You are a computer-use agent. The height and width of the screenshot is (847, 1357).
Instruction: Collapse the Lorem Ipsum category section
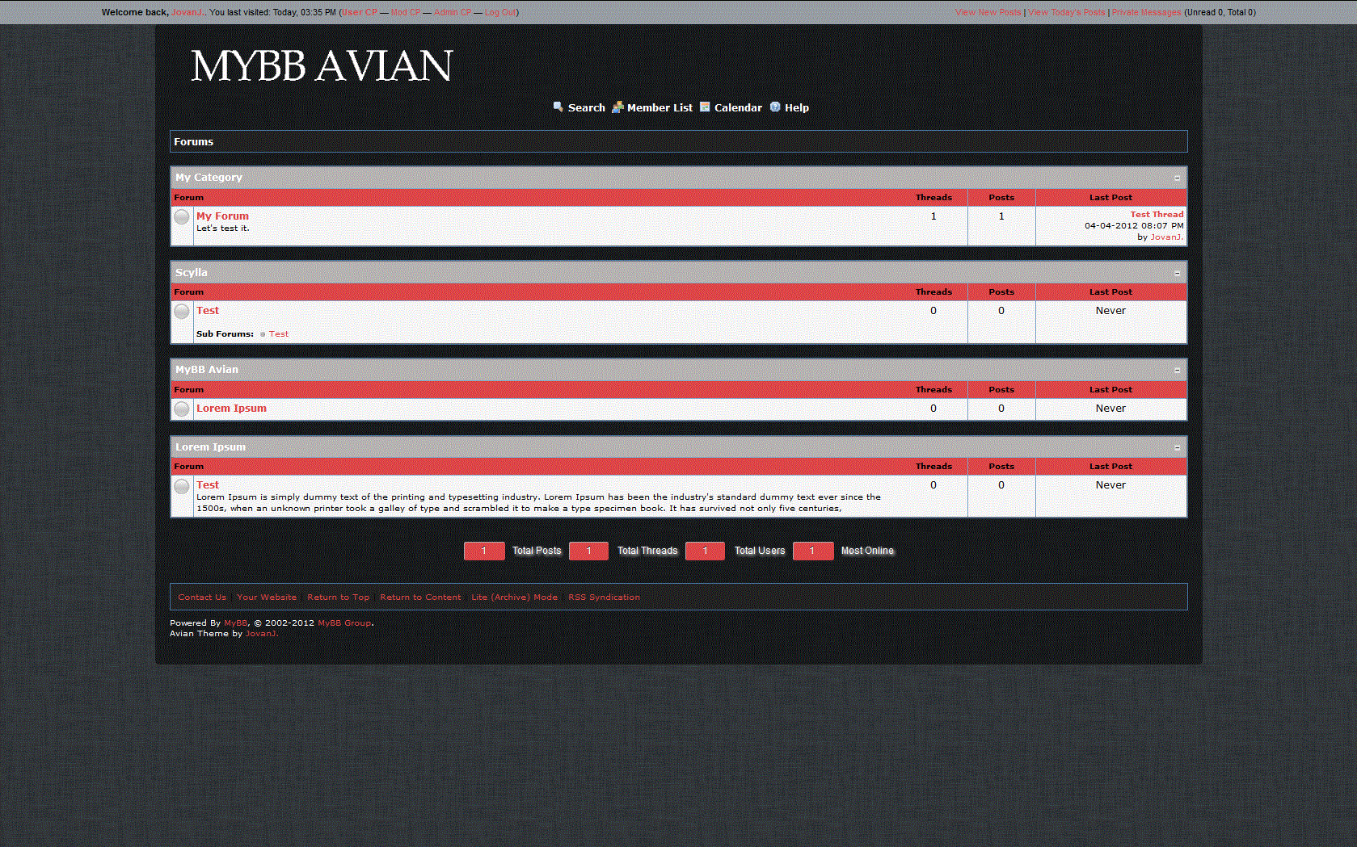1177,447
